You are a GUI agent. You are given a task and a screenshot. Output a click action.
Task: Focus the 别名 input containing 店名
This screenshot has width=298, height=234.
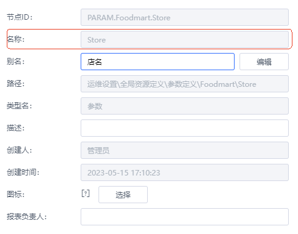pyautogui.click(x=158, y=62)
